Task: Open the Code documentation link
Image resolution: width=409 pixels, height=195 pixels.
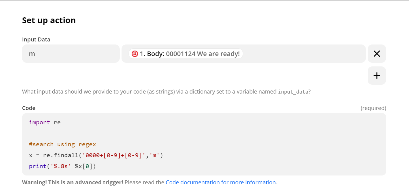Action: click(220, 182)
